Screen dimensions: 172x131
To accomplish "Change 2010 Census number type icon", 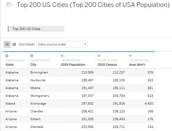I will (99, 56).
